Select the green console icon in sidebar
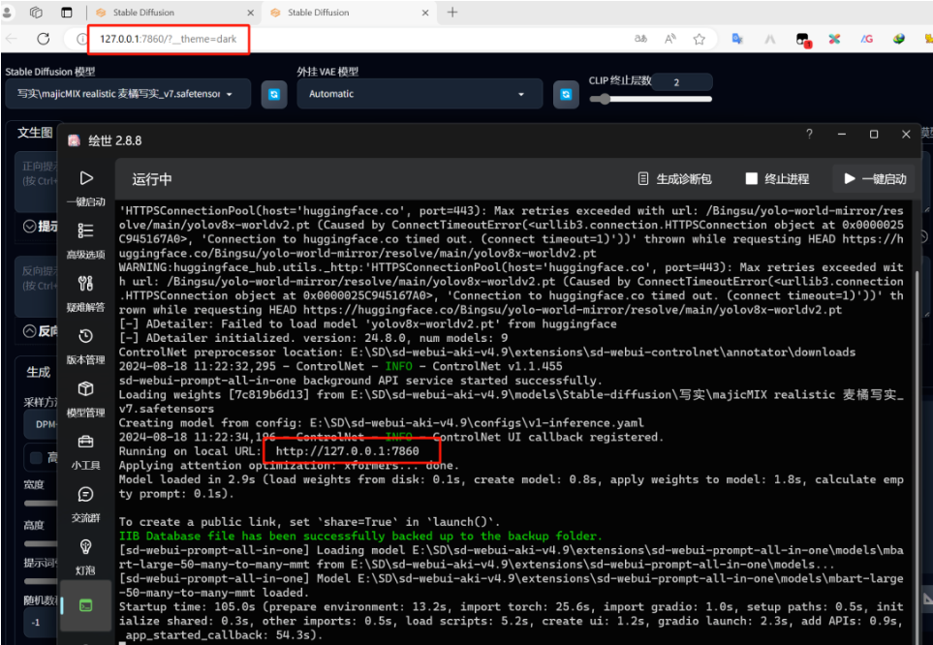933x645 pixels. [85, 605]
